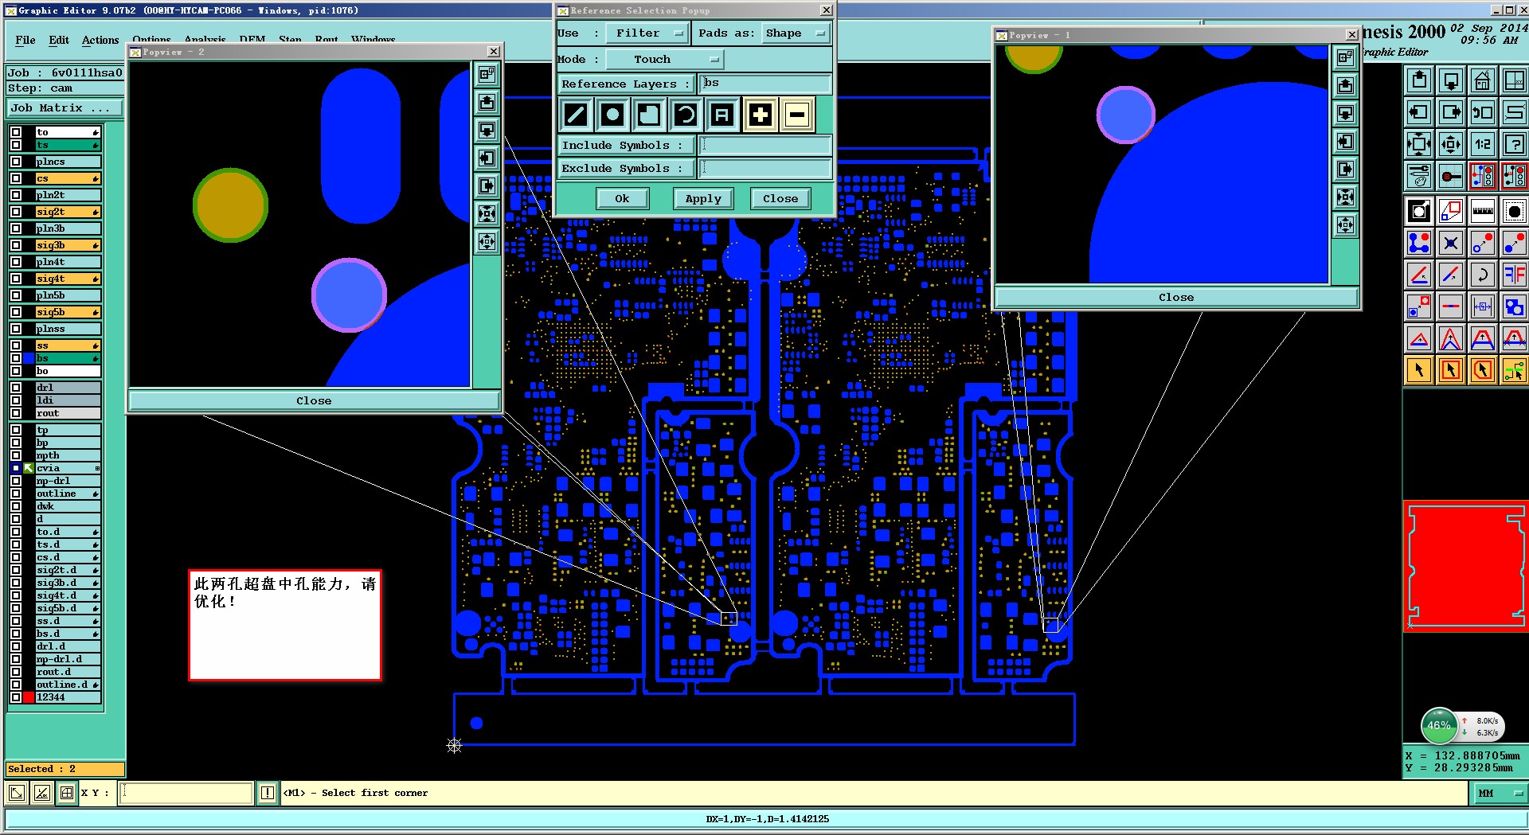Click the Home view icon
This screenshot has height=835, width=1529.
pos(1482,80)
